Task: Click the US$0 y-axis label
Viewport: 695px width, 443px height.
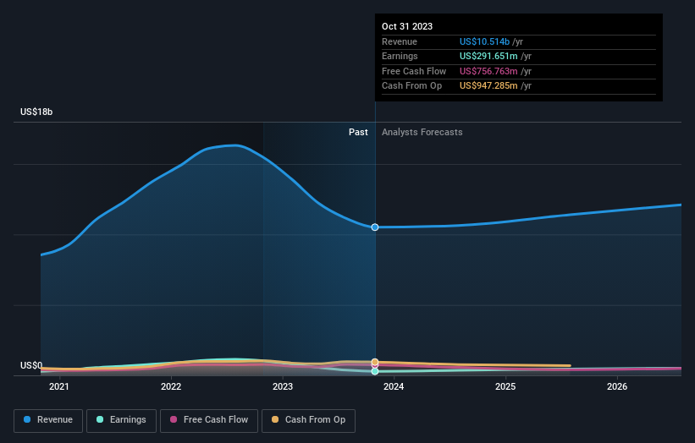Action: click(31, 365)
